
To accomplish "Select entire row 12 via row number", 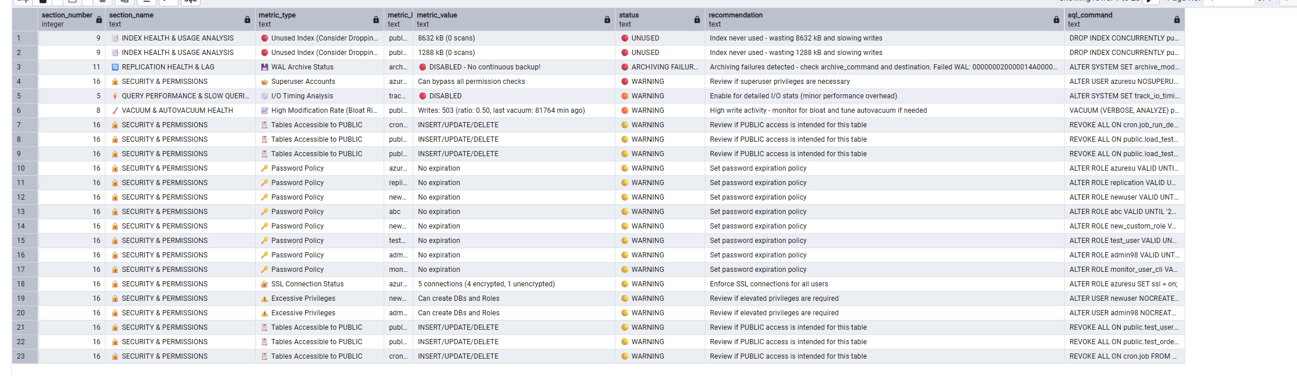I will click(25, 197).
